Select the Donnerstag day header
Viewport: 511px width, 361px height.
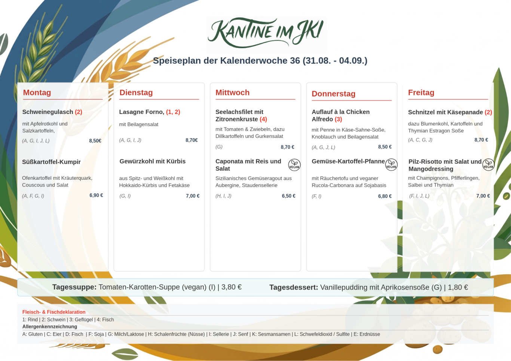[334, 94]
